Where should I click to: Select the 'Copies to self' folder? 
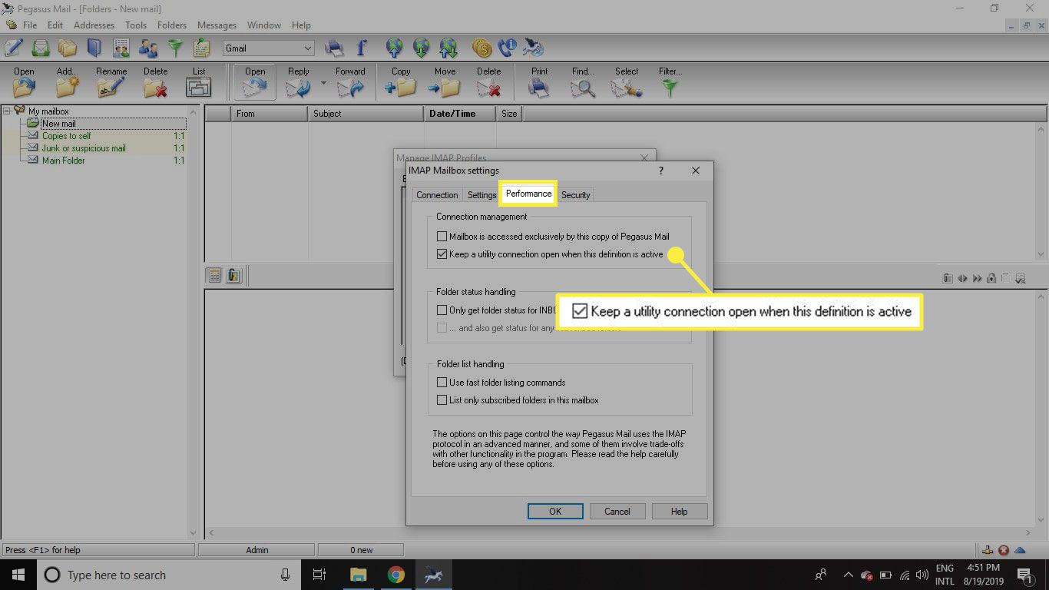point(66,136)
